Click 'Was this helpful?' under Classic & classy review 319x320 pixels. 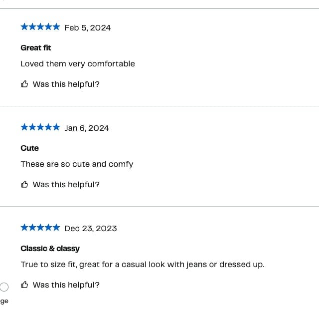66,285
